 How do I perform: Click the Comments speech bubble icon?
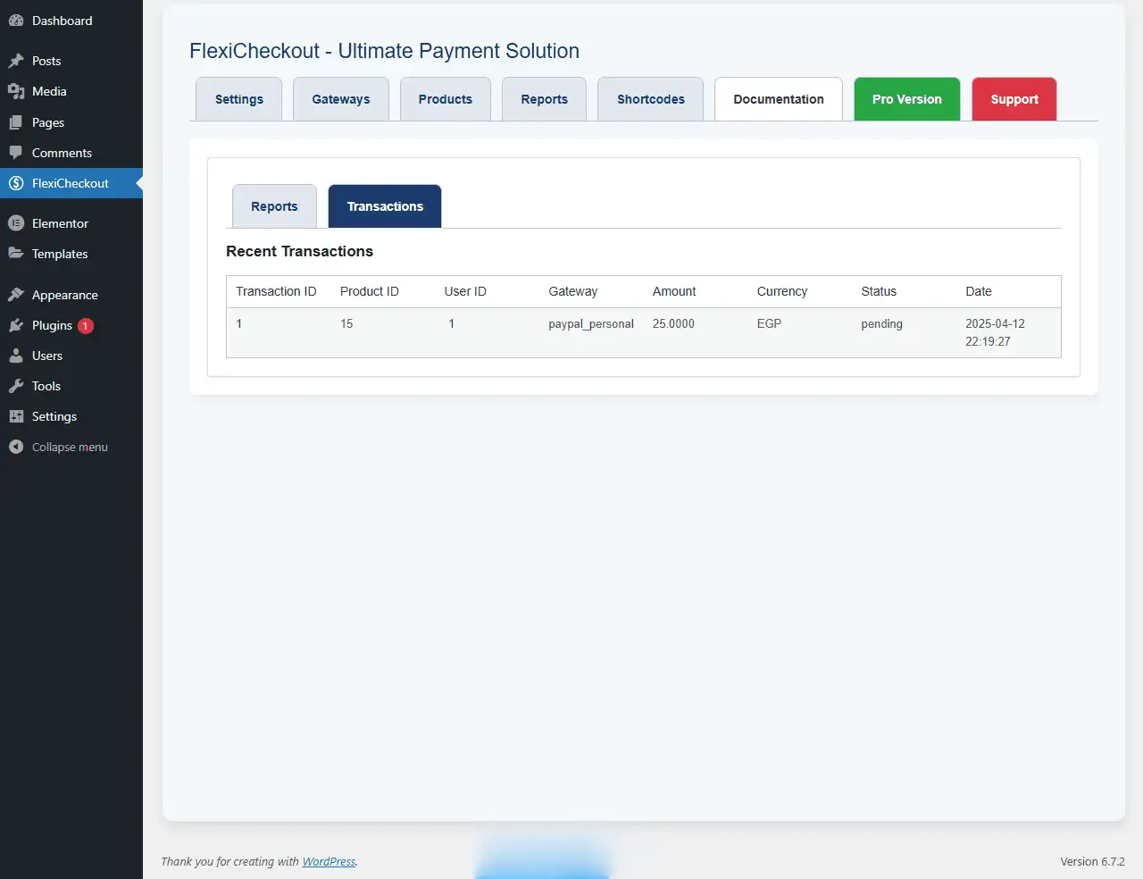[x=16, y=153]
